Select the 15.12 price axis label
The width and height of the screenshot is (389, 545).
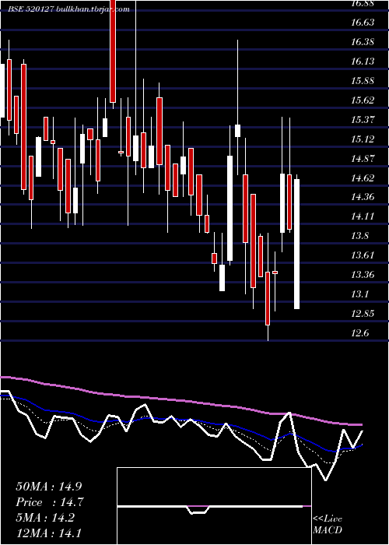[x=363, y=139]
